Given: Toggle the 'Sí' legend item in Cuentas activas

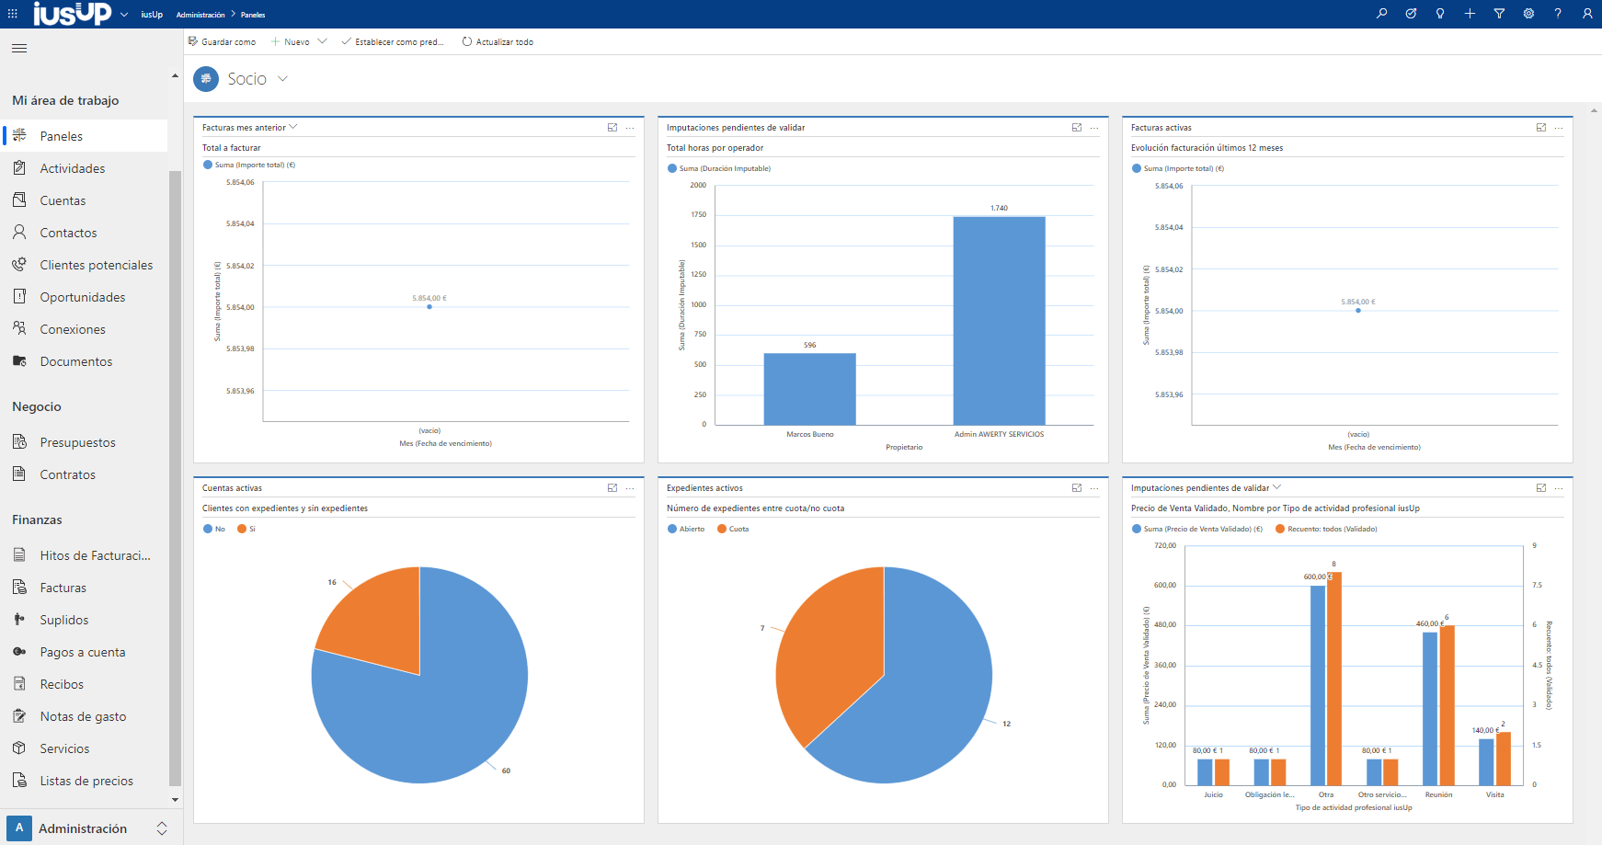Looking at the screenshot, I should (246, 529).
